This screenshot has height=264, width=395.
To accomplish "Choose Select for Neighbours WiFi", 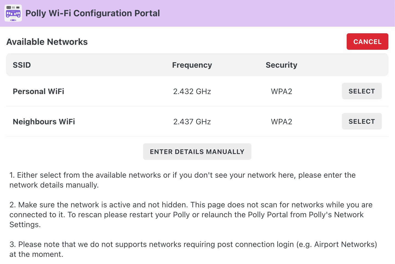I will (361, 121).
